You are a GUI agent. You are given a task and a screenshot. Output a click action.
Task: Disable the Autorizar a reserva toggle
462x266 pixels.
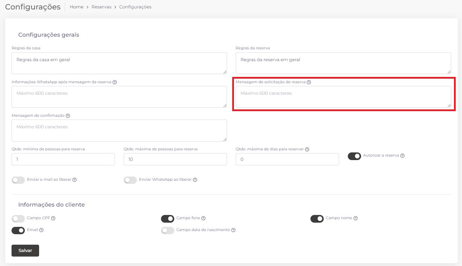tap(354, 156)
